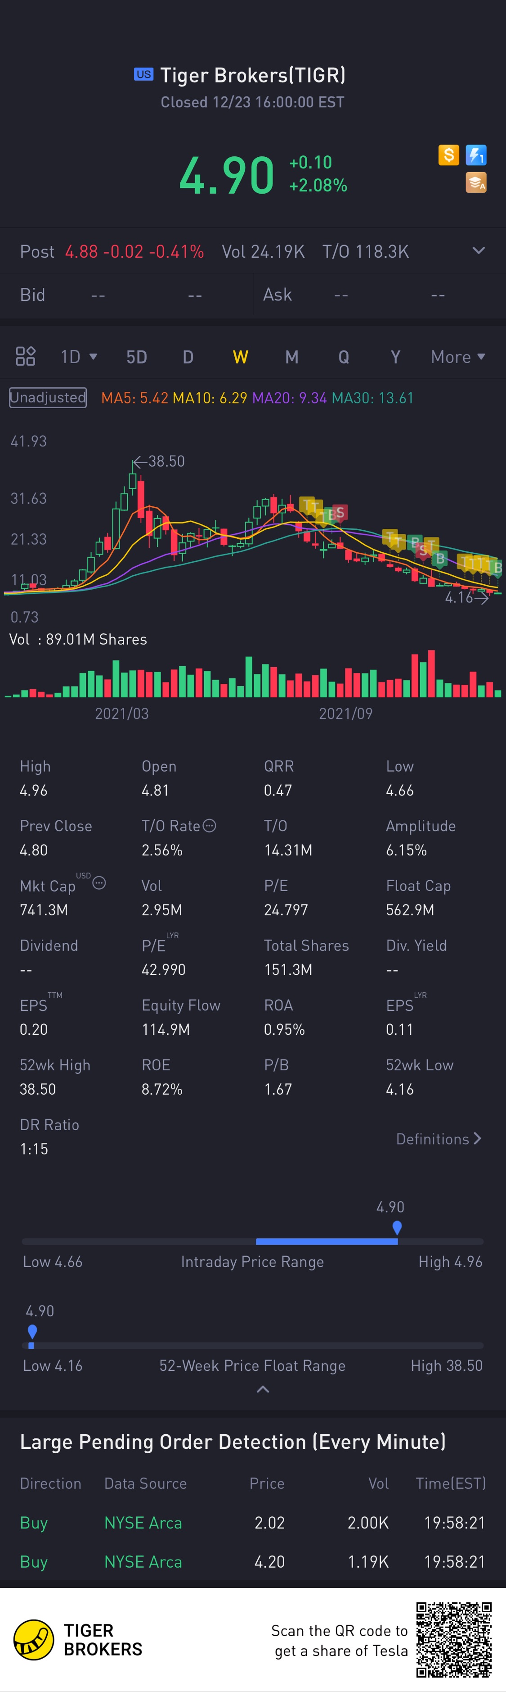Tap the info icon beside Mkt Cap

tap(99, 883)
